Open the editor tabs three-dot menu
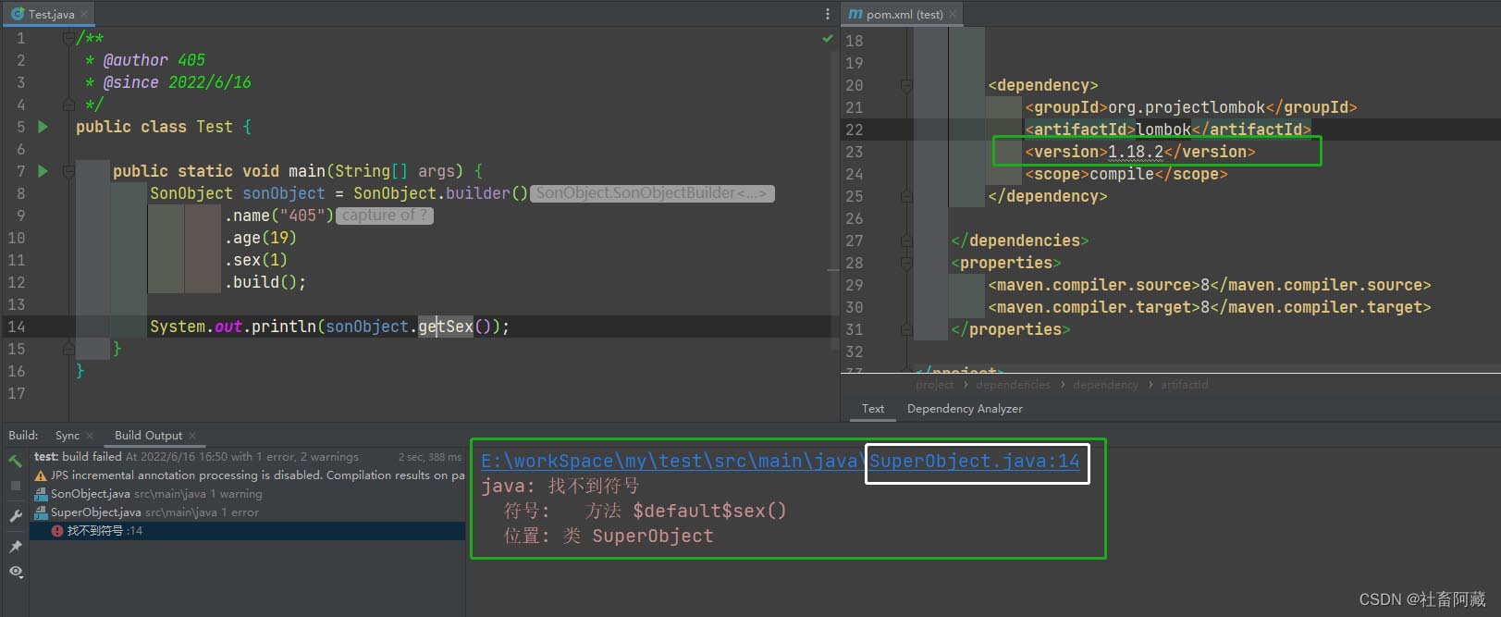 click(827, 14)
